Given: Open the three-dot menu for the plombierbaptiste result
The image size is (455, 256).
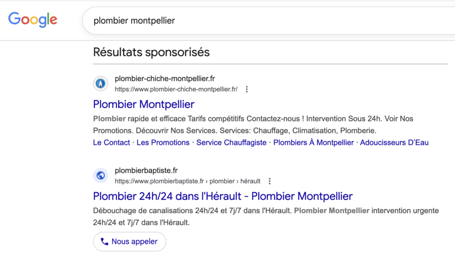Looking at the screenshot, I should pos(270,181).
